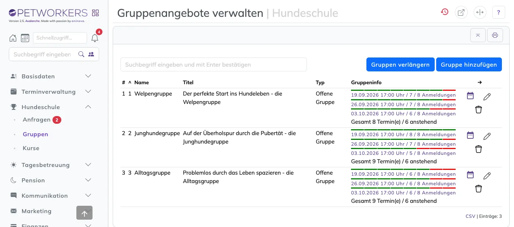
Task: Click Gruppen verlängern button
Action: (400, 64)
